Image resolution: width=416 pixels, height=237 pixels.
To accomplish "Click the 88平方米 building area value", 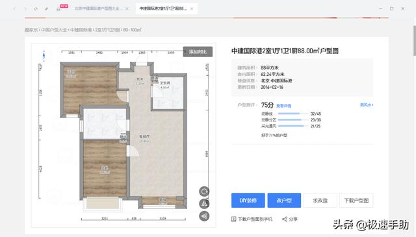I will [x=270, y=68].
